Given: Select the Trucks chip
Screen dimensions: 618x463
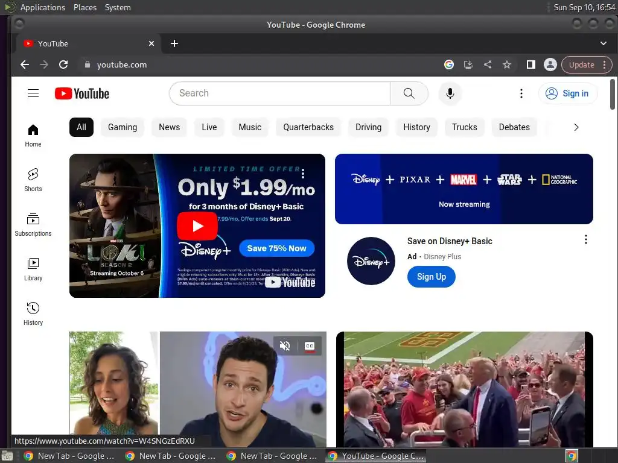Looking at the screenshot, I should coord(465,127).
